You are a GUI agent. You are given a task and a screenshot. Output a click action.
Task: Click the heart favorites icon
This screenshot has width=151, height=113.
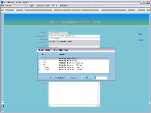pyautogui.click(x=53, y=10)
